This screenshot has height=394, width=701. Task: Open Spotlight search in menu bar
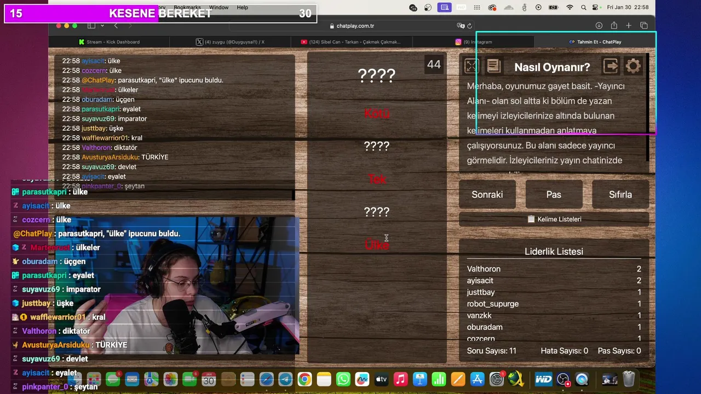pos(584,8)
